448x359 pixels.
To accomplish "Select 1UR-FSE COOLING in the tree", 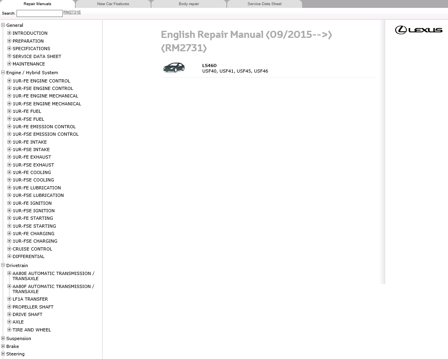I will pyautogui.click(x=33, y=180).
